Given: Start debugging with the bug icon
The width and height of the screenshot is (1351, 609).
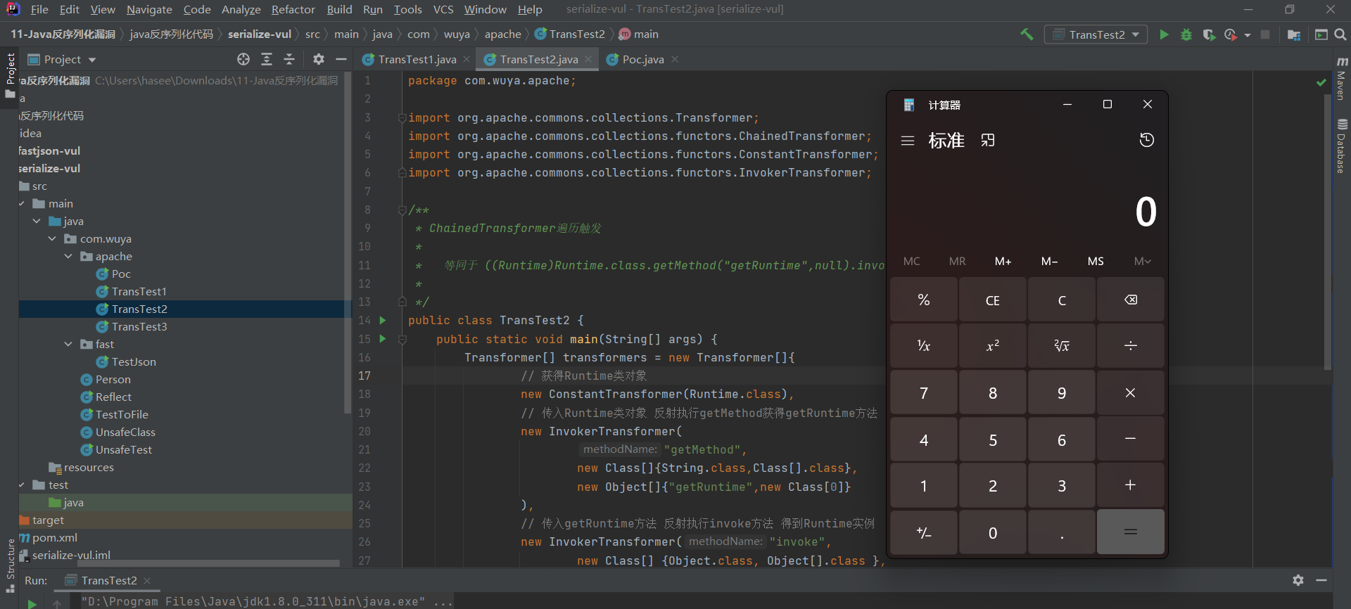Looking at the screenshot, I should pos(1186,34).
